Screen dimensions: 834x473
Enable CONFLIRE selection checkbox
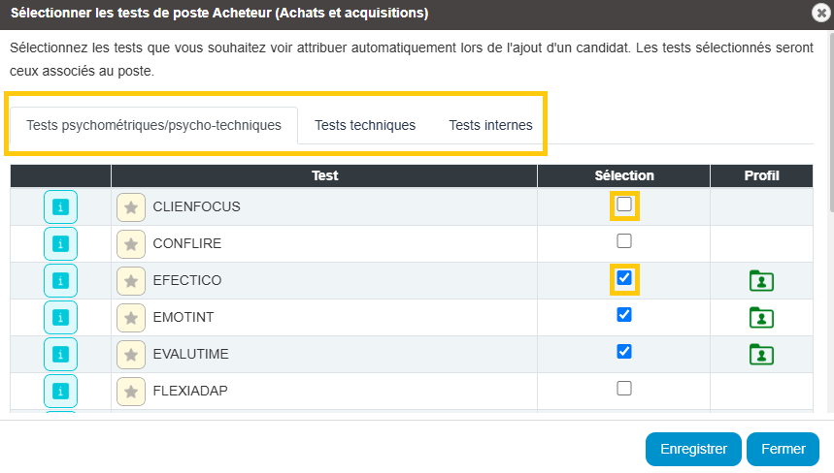624,241
